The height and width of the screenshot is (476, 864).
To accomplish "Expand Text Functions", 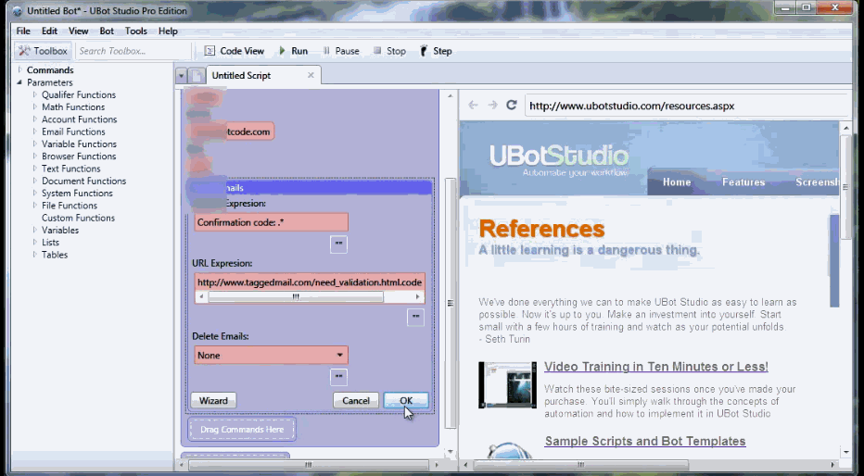I will [x=34, y=169].
